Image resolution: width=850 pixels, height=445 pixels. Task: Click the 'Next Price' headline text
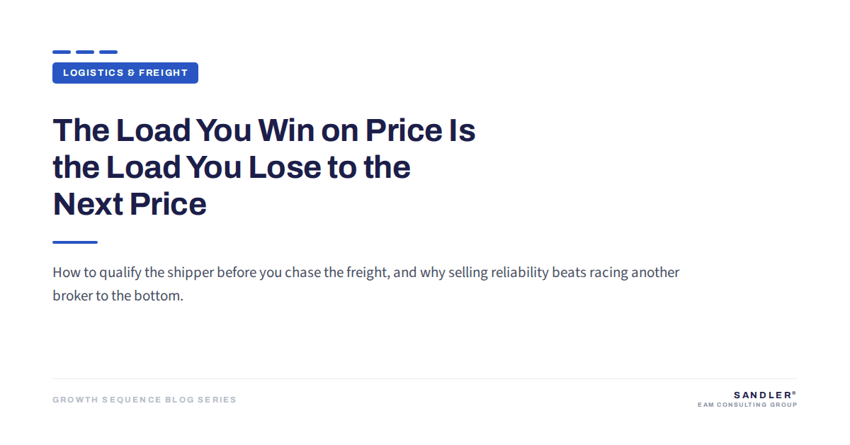pyautogui.click(x=130, y=204)
